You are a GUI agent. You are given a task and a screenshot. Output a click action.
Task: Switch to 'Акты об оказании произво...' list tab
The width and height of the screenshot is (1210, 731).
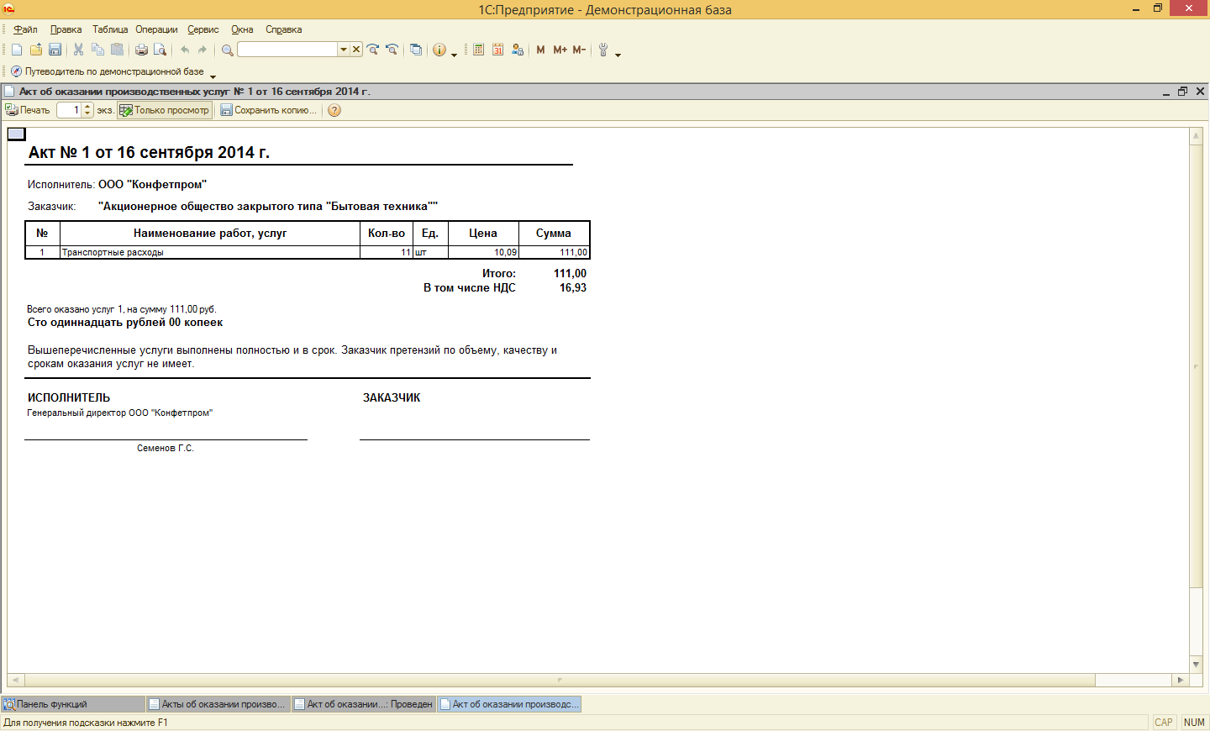pos(218,704)
